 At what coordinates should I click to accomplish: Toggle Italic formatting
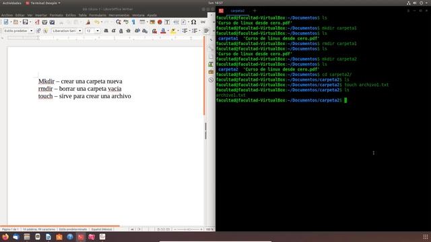pos(113,31)
